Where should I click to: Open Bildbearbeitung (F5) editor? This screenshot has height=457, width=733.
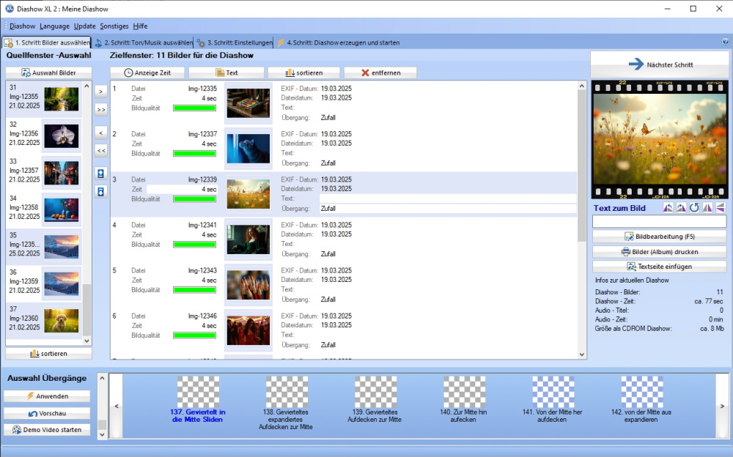coord(659,237)
